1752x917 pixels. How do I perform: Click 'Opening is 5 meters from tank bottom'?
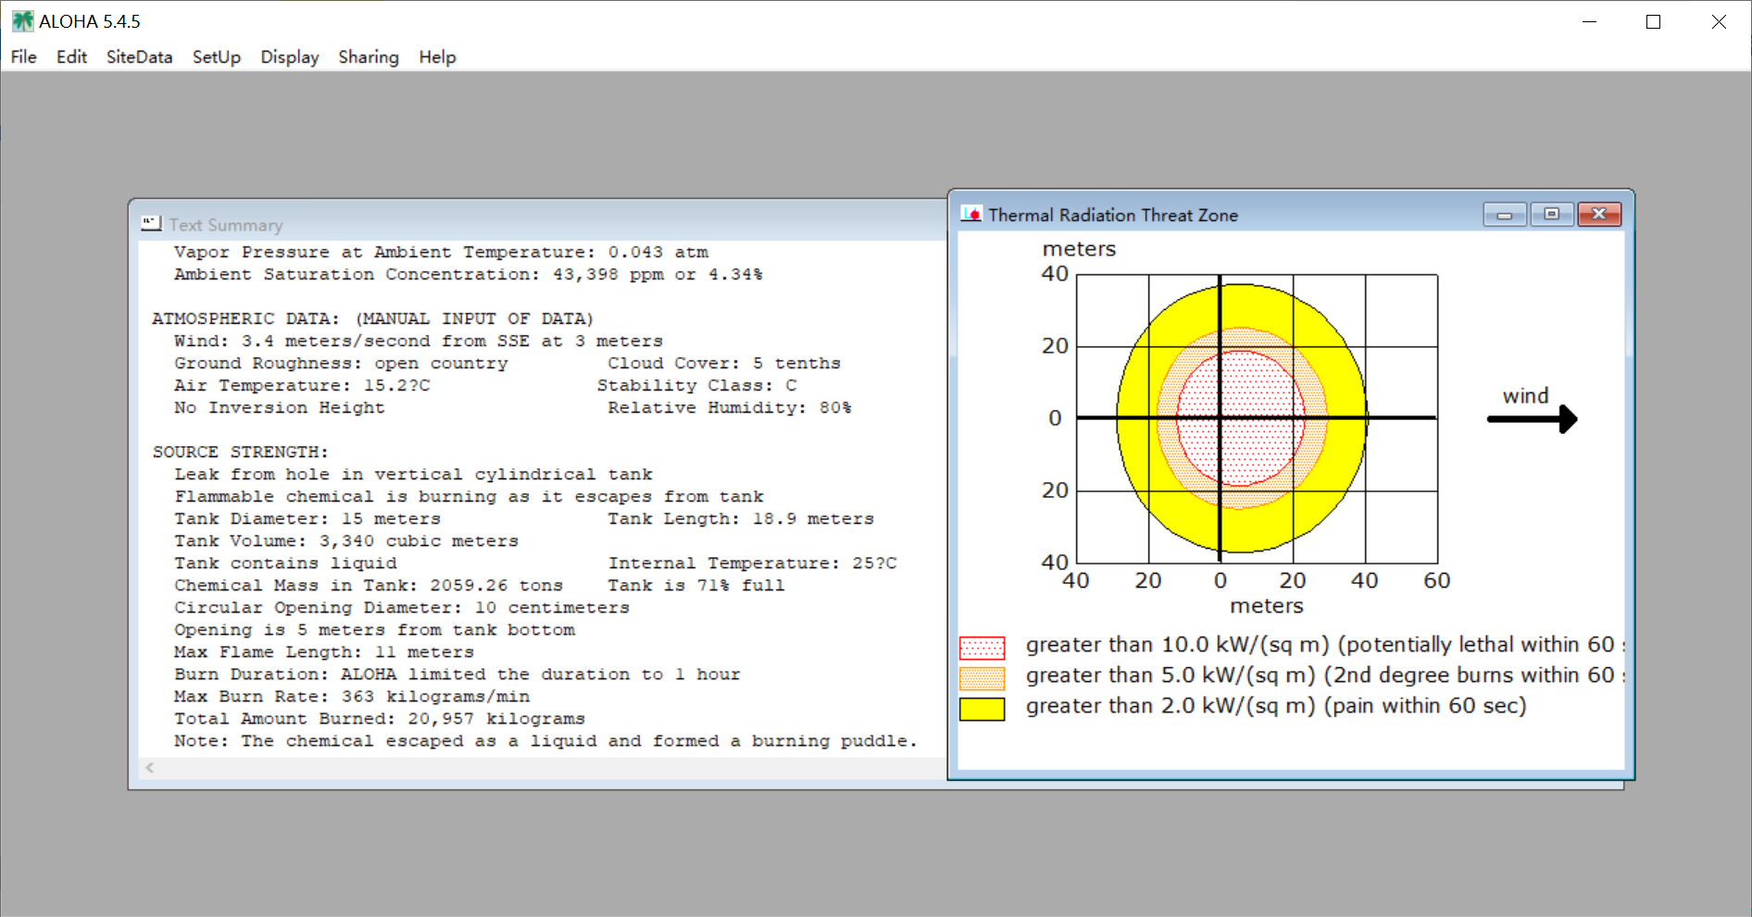(374, 629)
